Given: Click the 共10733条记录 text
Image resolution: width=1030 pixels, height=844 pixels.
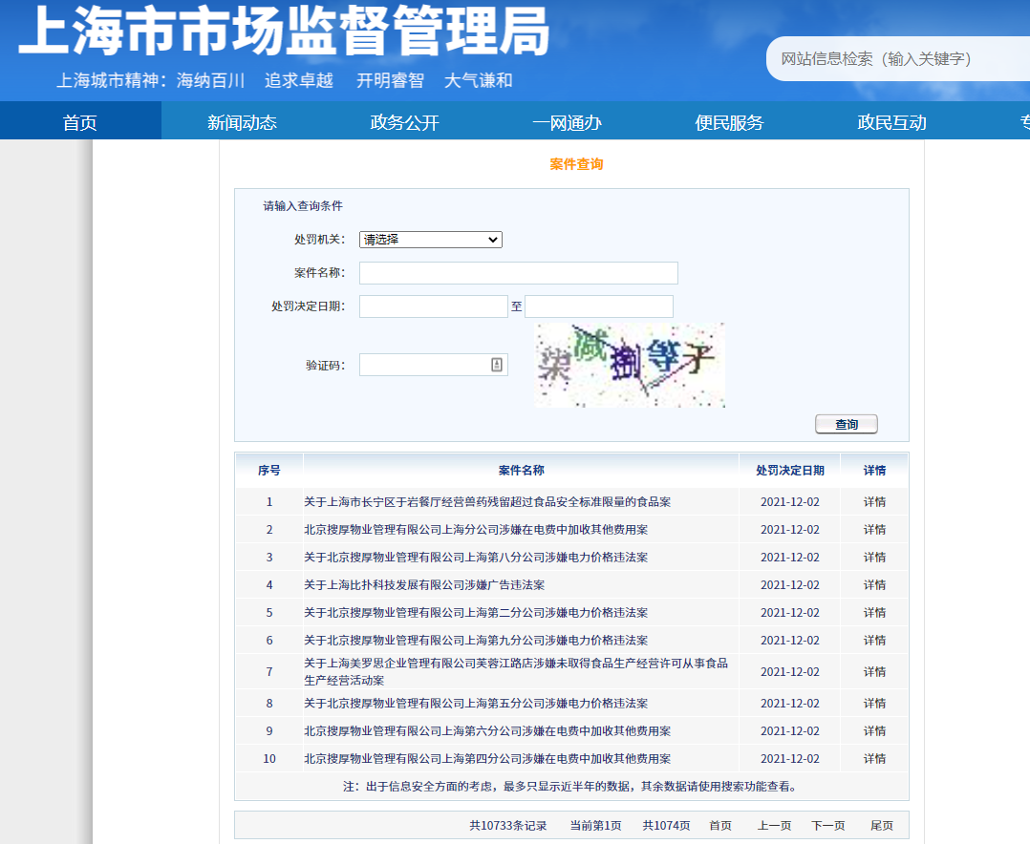Looking at the screenshot, I should pyautogui.click(x=507, y=826).
